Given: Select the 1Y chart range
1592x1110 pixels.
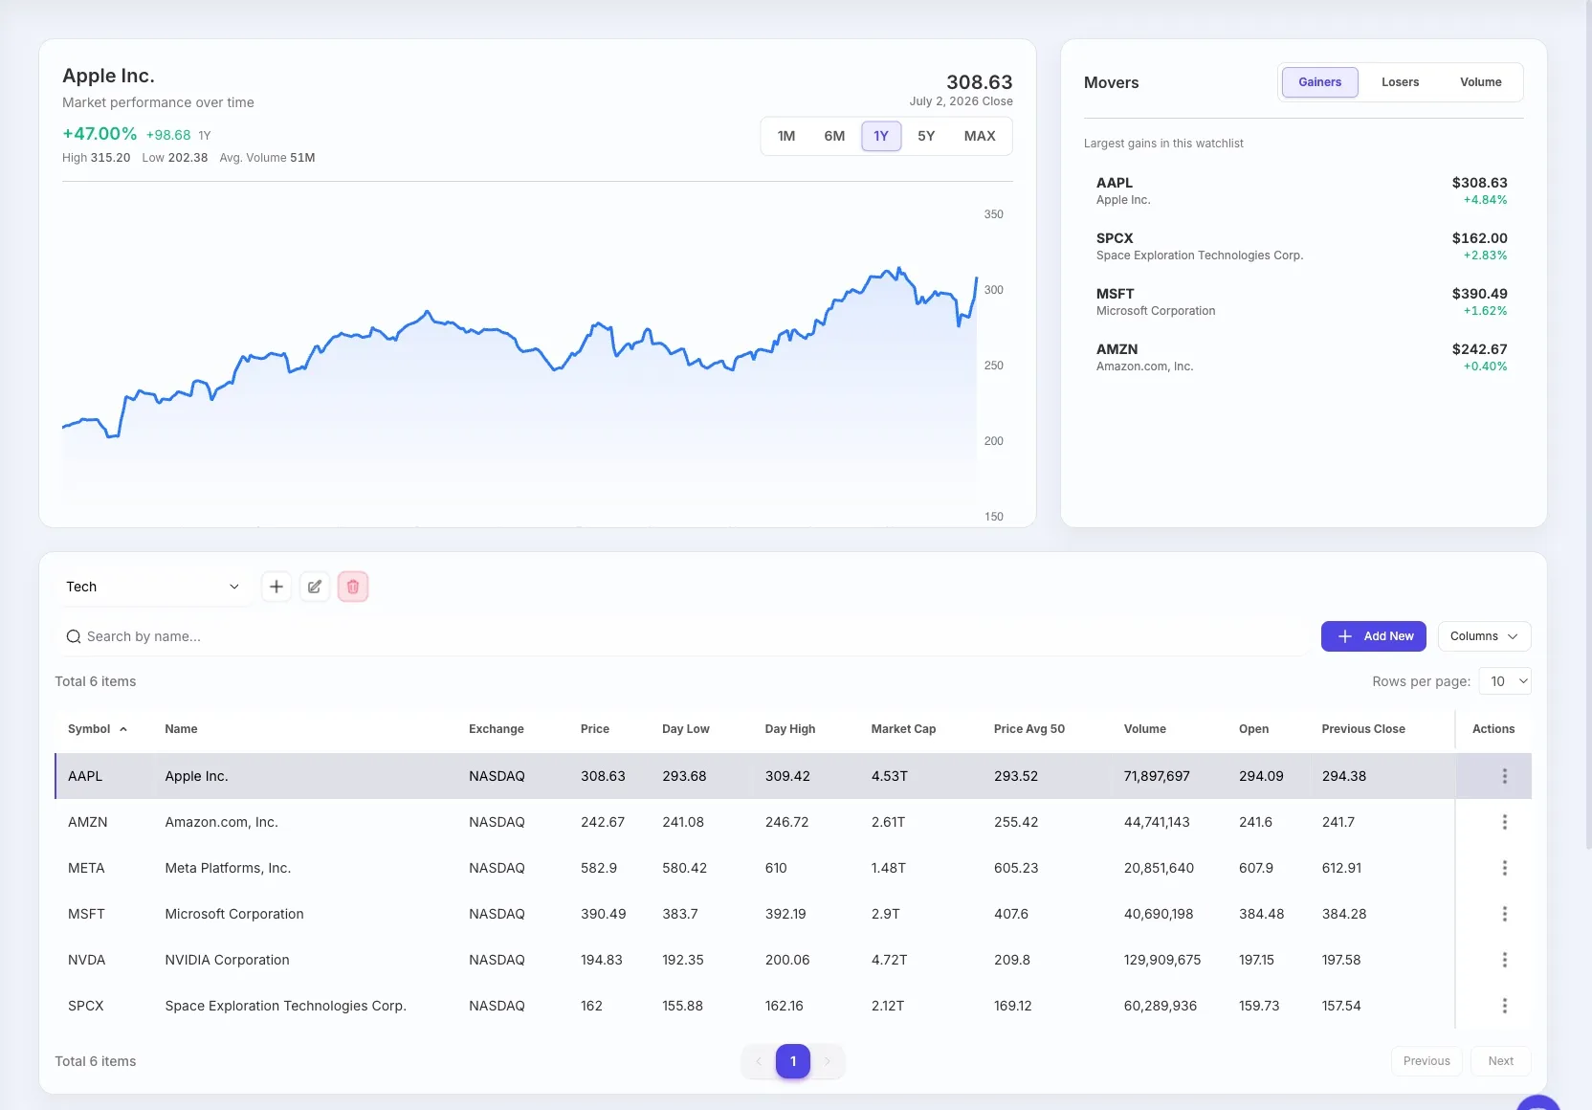Looking at the screenshot, I should 881,136.
